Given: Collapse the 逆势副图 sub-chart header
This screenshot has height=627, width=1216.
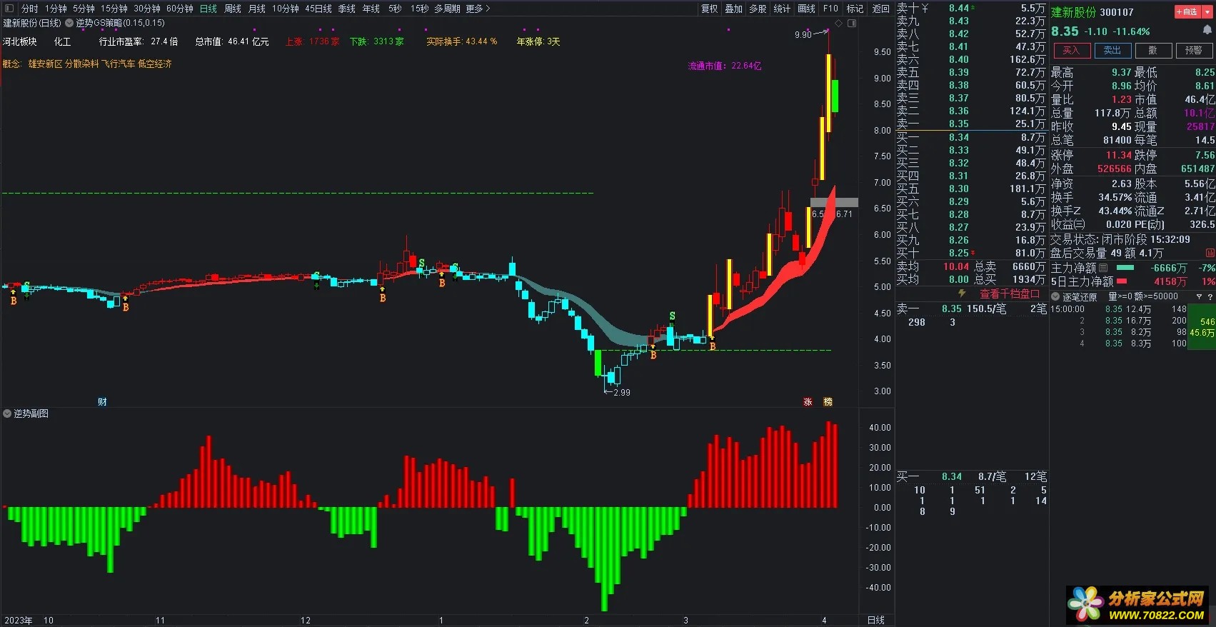Looking at the screenshot, I should [x=7, y=413].
